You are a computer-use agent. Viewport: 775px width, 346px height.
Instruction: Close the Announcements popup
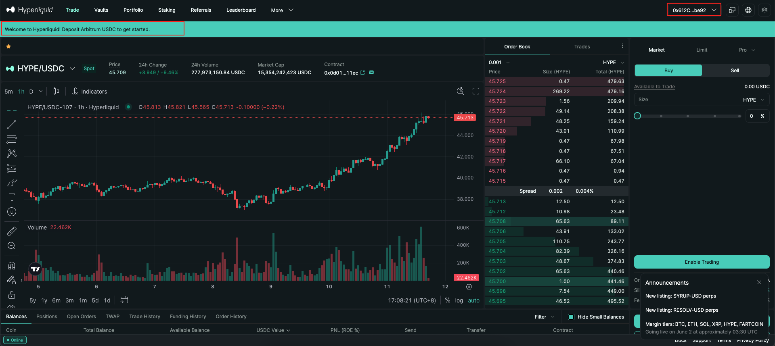pos(759,282)
